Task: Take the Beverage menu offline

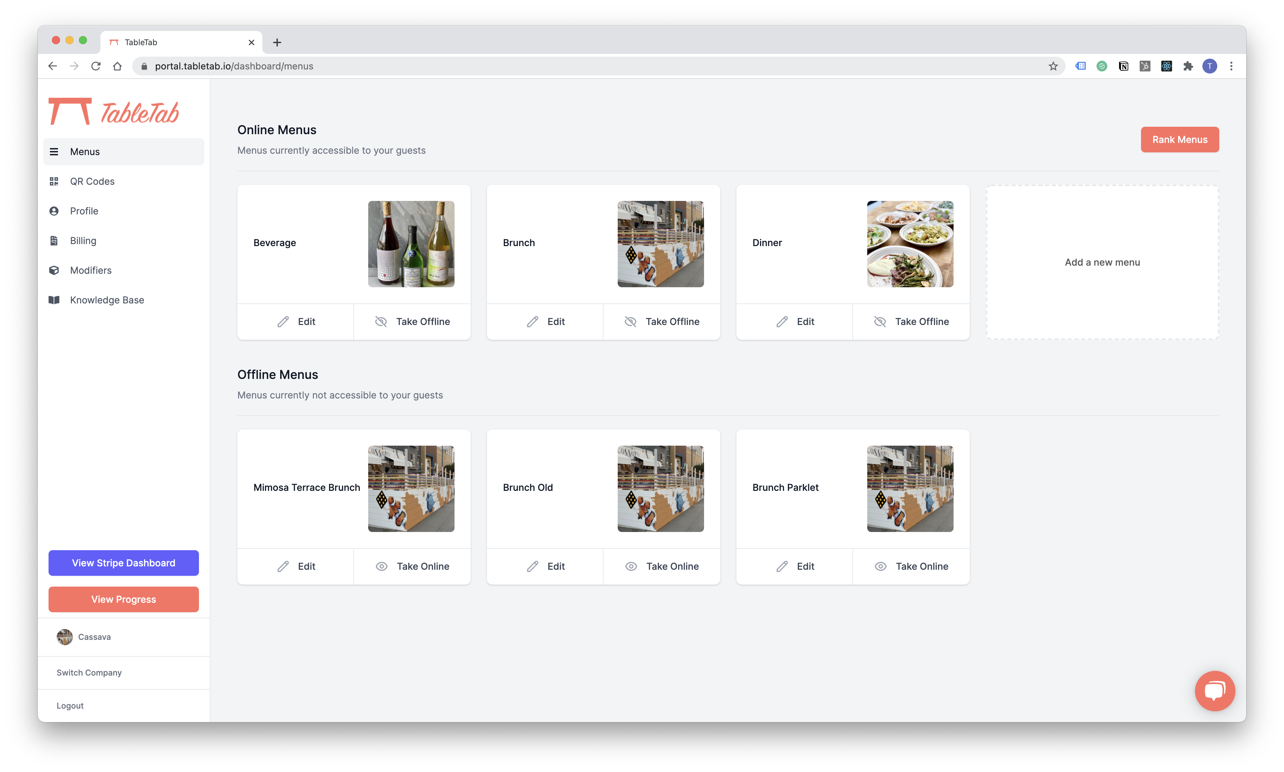Action: pyautogui.click(x=412, y=322)
